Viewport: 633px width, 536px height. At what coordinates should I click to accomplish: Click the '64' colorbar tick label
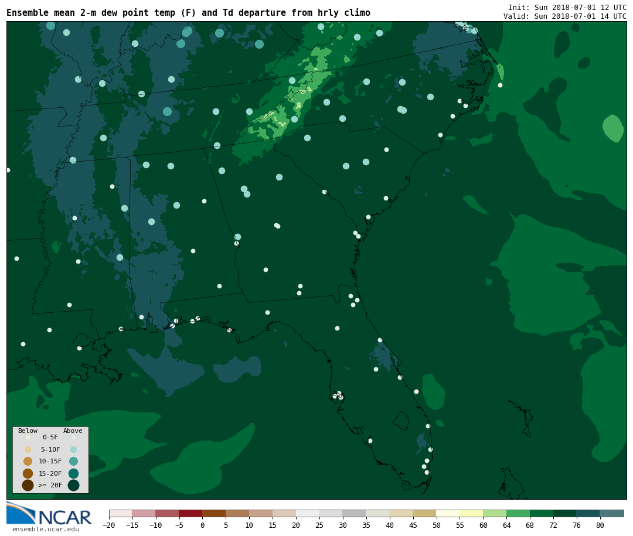[506, 525]
